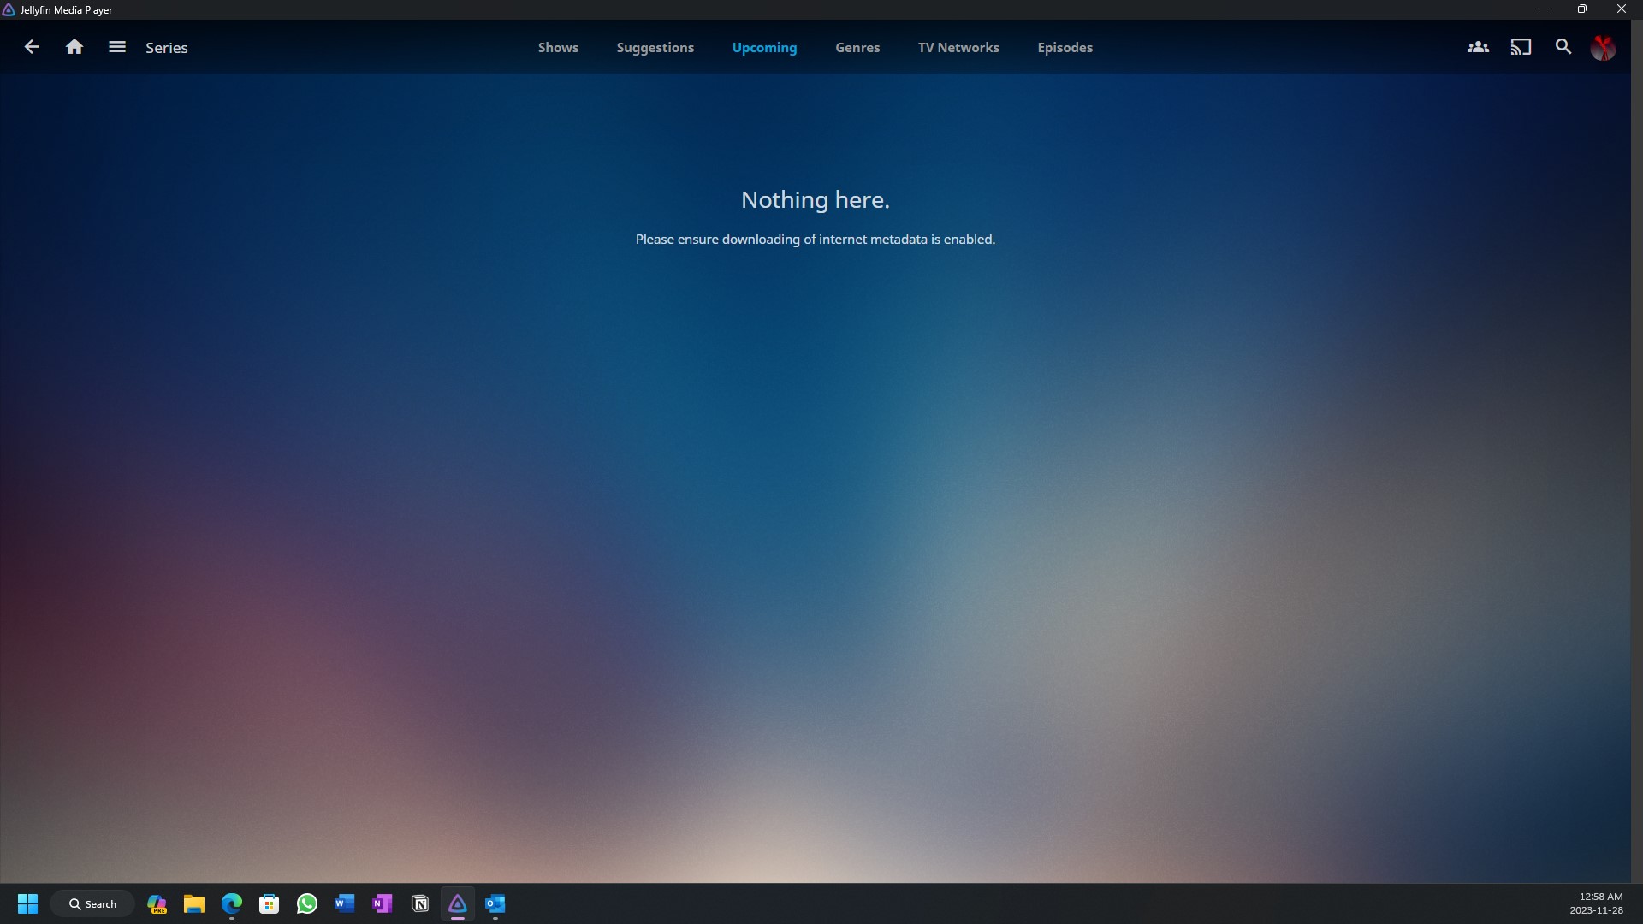
Task: Click the Windows Start button
Action: pos(27,903)
